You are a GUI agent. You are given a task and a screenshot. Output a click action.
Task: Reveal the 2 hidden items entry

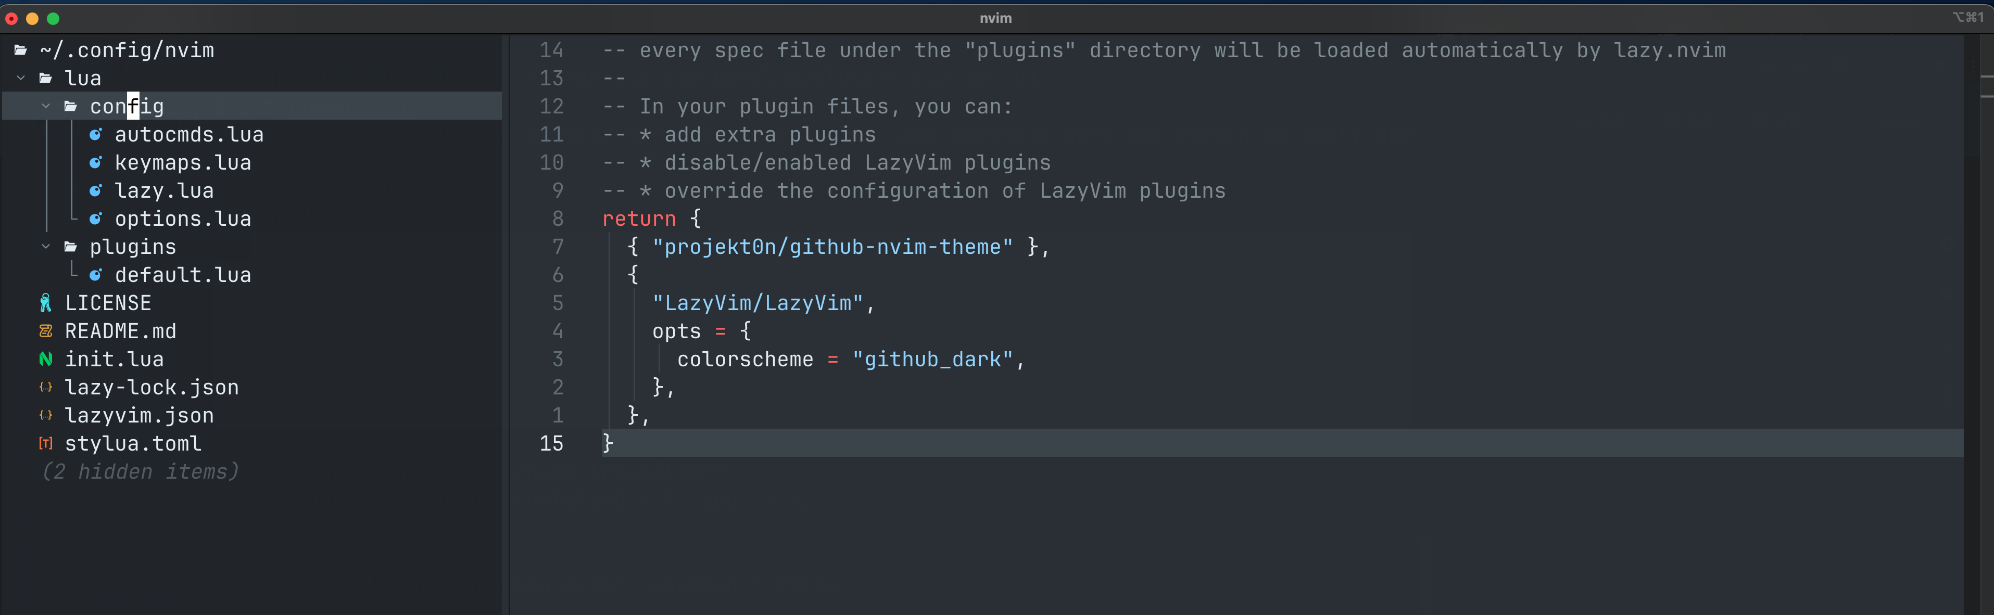click(140, 472)
